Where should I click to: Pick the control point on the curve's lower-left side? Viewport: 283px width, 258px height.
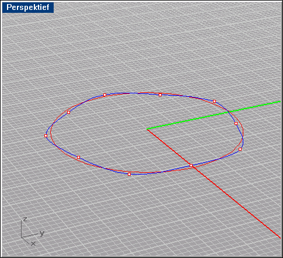pyautogui.click(x=78, y=157)
